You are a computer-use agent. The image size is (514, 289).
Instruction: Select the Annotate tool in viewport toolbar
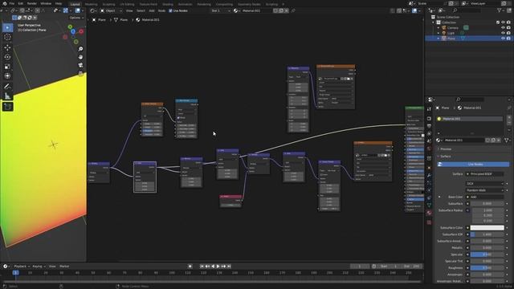7,87
